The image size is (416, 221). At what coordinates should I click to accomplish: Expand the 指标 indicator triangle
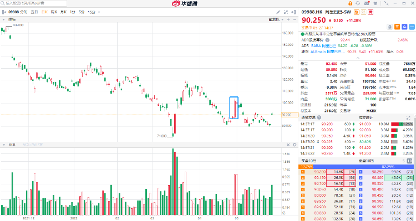[x=3, y=19]
